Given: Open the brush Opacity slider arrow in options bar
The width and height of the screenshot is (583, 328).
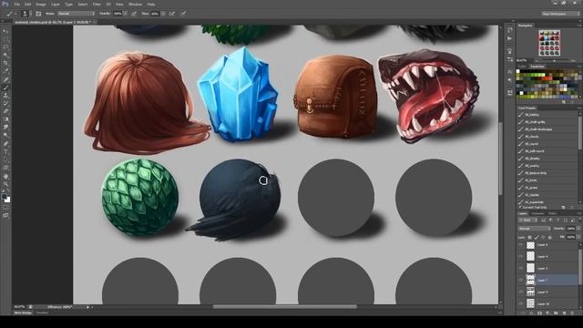Looking at the screenshot, I should coord(126,14).
